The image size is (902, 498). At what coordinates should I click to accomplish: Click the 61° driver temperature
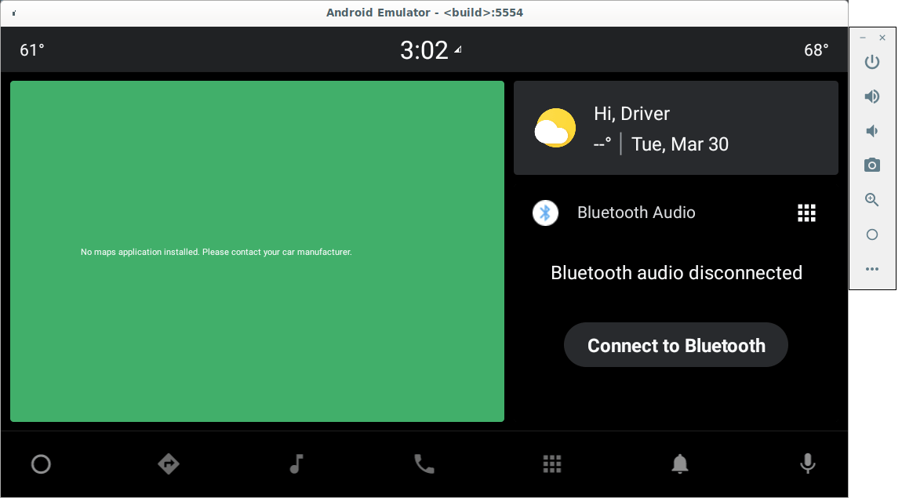pos(31,50)
